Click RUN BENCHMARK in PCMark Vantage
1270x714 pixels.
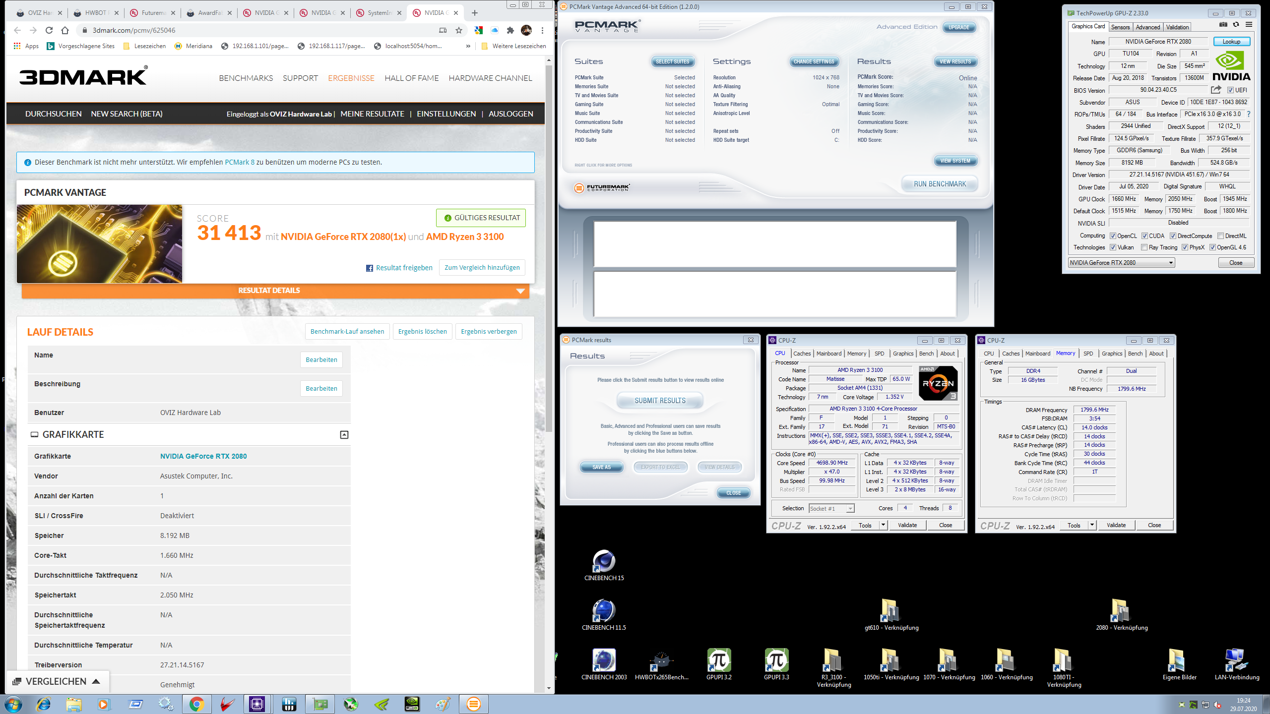[940, 184]
